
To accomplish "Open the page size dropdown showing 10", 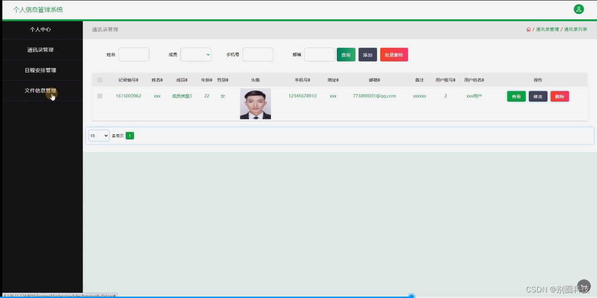I will coord(98,135).
